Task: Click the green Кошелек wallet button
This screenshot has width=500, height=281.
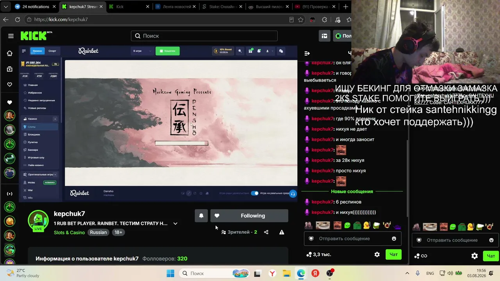Action: (x=168, y=51)
